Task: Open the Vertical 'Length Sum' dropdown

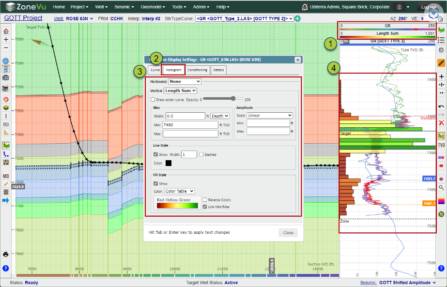Action: pos(181,91)
